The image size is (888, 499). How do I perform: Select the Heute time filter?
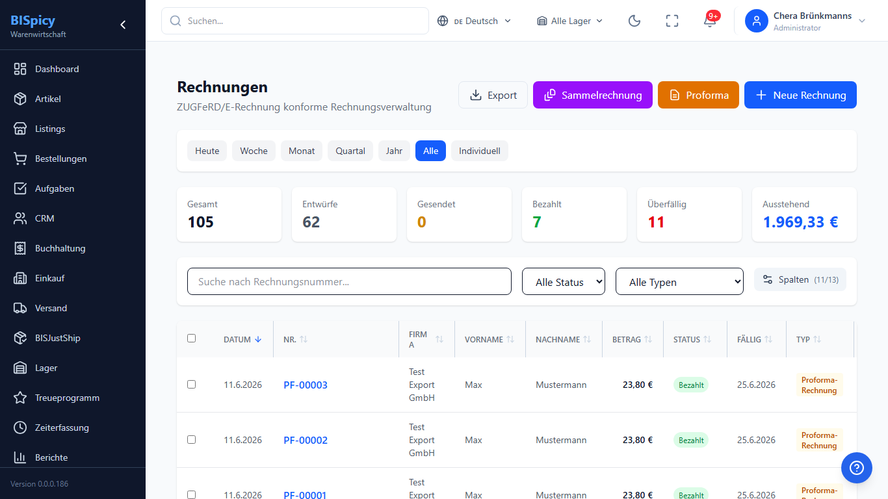[x=207, y=151]
